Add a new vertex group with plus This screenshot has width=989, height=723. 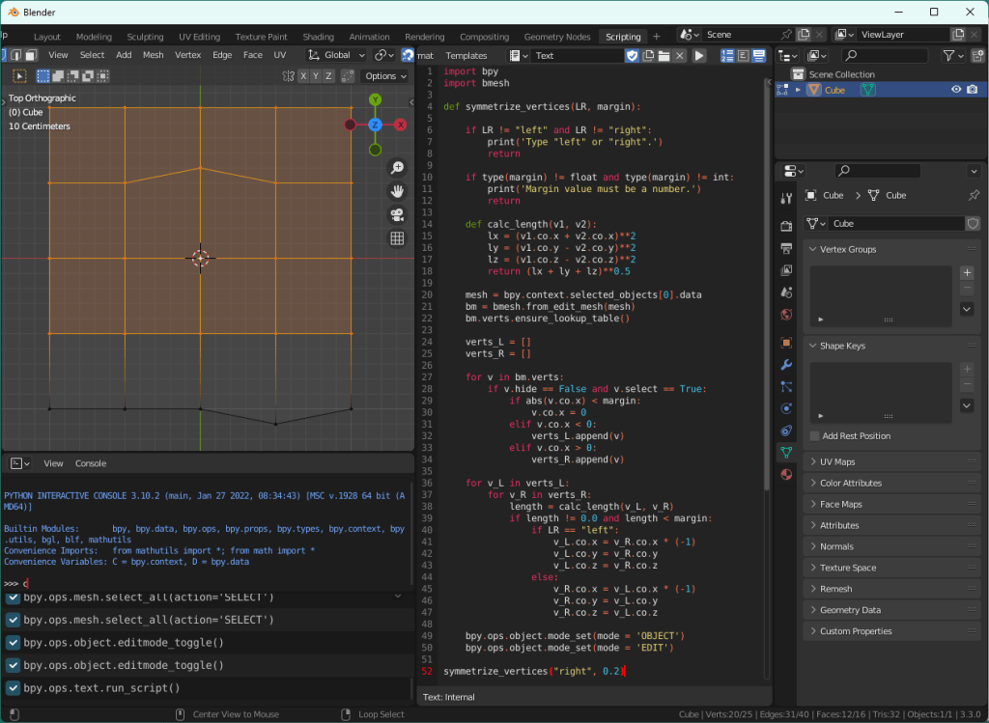click(967, 273)
